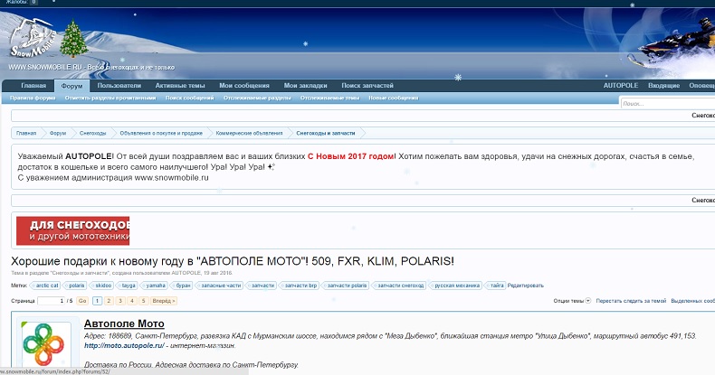
Task: Click Редактировать next to tags
Action: tap(526, 286)
